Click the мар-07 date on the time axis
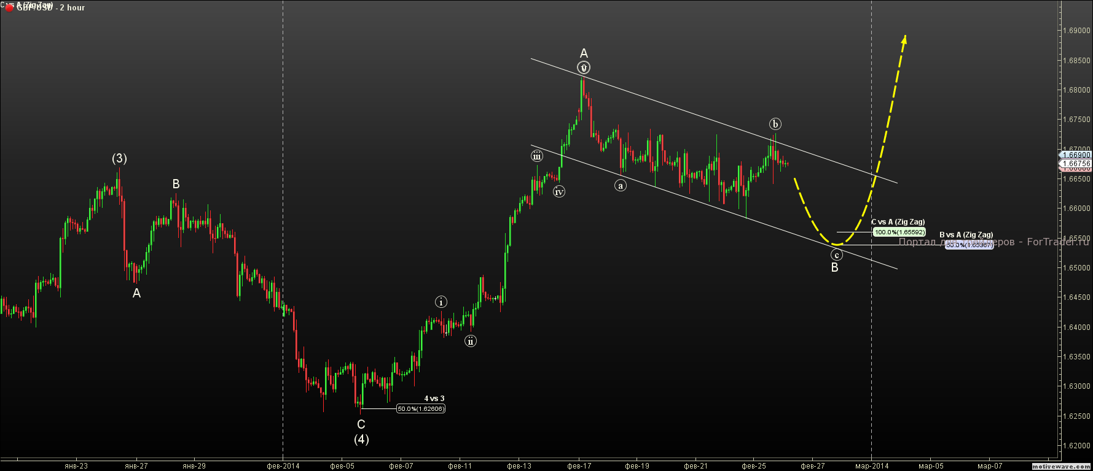The width and height of the screenshot is (1093, 471). pyautogui.click(x=990, y=466)
